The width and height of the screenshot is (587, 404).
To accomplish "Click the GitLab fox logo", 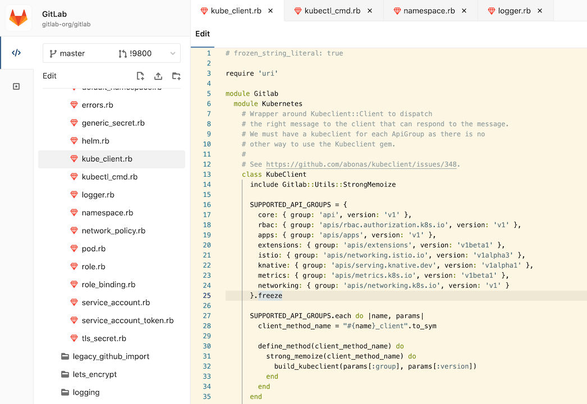I will pyautogui.click(x=19, y=19).
